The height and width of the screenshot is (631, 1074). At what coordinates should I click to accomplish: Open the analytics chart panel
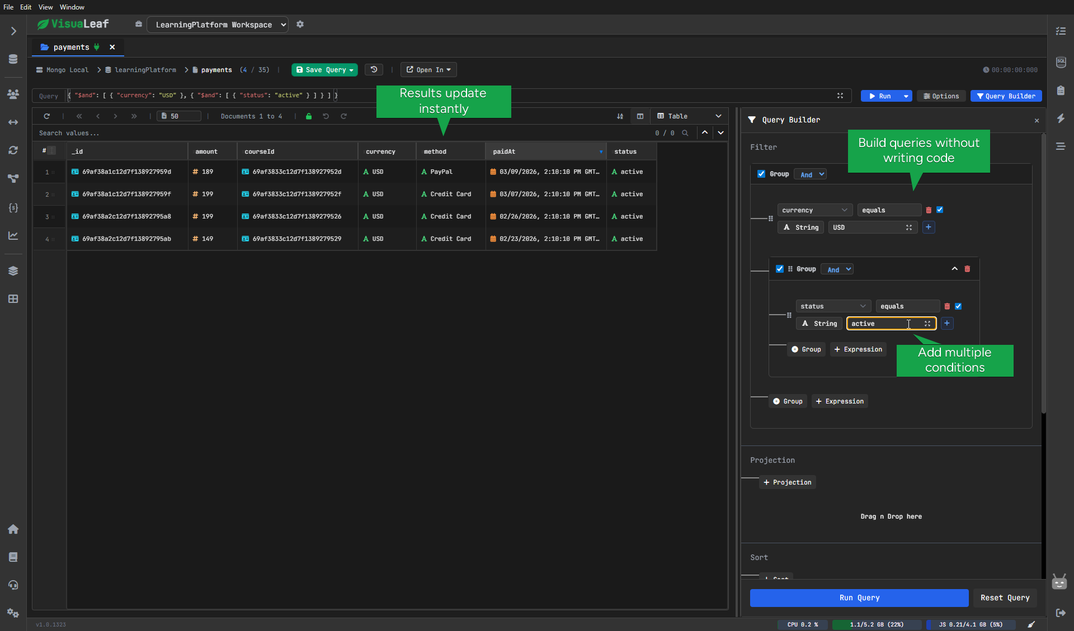[x=13, y=235]
